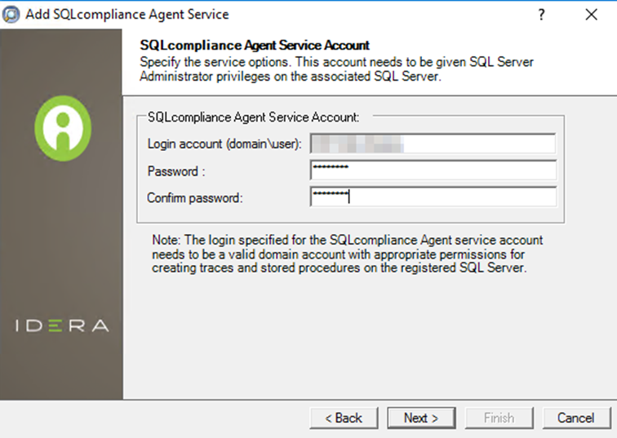Focus the Password field

433,170
